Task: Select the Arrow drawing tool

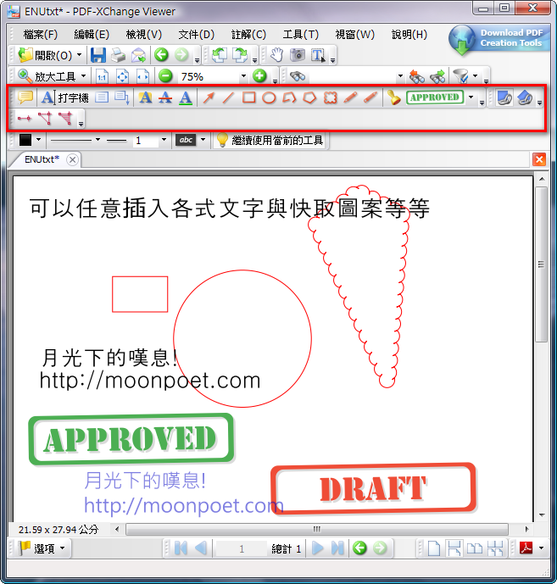Action: [x=209, y=97]
